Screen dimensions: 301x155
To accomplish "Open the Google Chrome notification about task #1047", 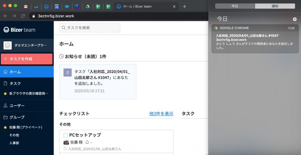I will pos(255,39).
